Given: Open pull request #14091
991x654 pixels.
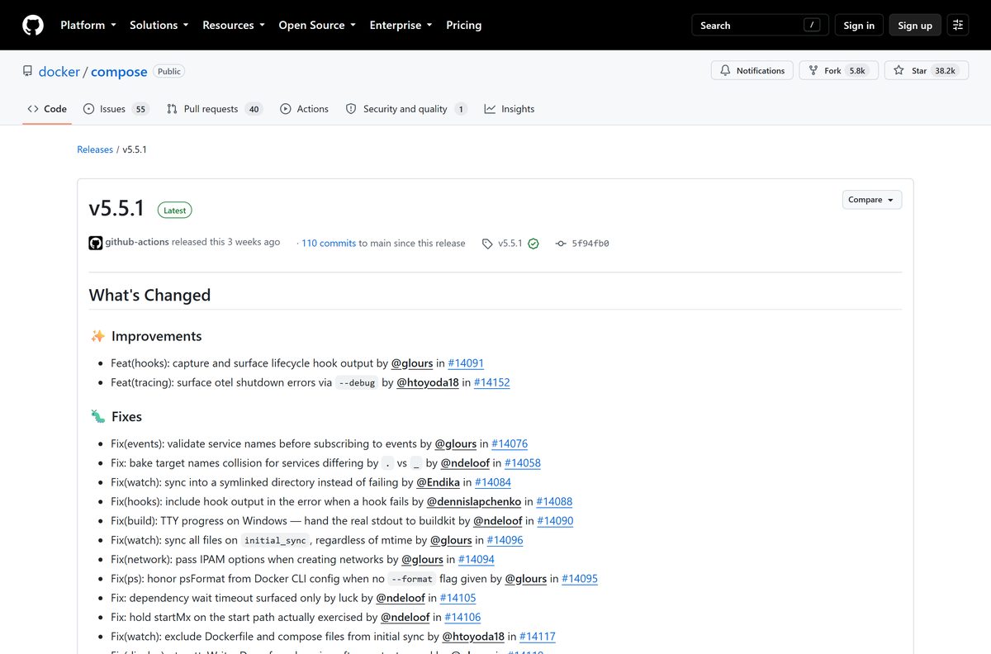Looking at the screenshot, I should [466, 363].
